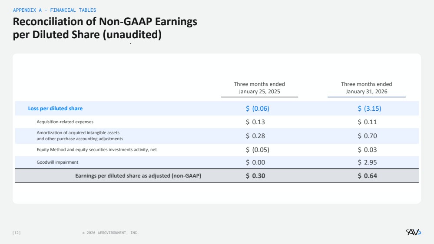Select the Acquisition-related expenses row label
This screenshot has height=244, width=434.
(65, 122)
